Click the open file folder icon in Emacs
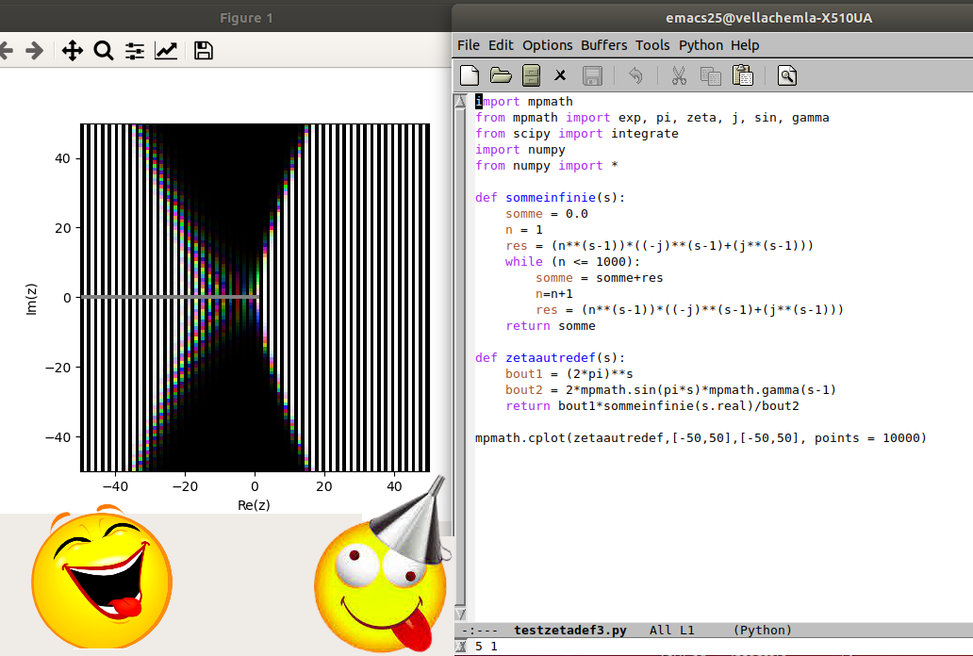 click(501, 75)
